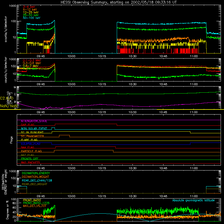
Task: Click the Absolute geomagnetic latitude label
Action: (193, 200)
